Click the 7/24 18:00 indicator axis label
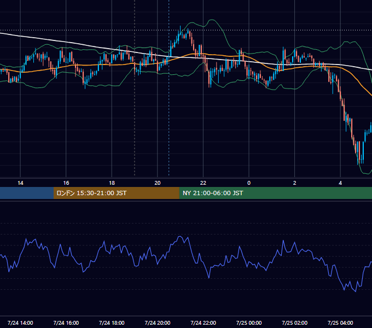Image resolution: width=372 pixels, height=328 pixels. 112,323
